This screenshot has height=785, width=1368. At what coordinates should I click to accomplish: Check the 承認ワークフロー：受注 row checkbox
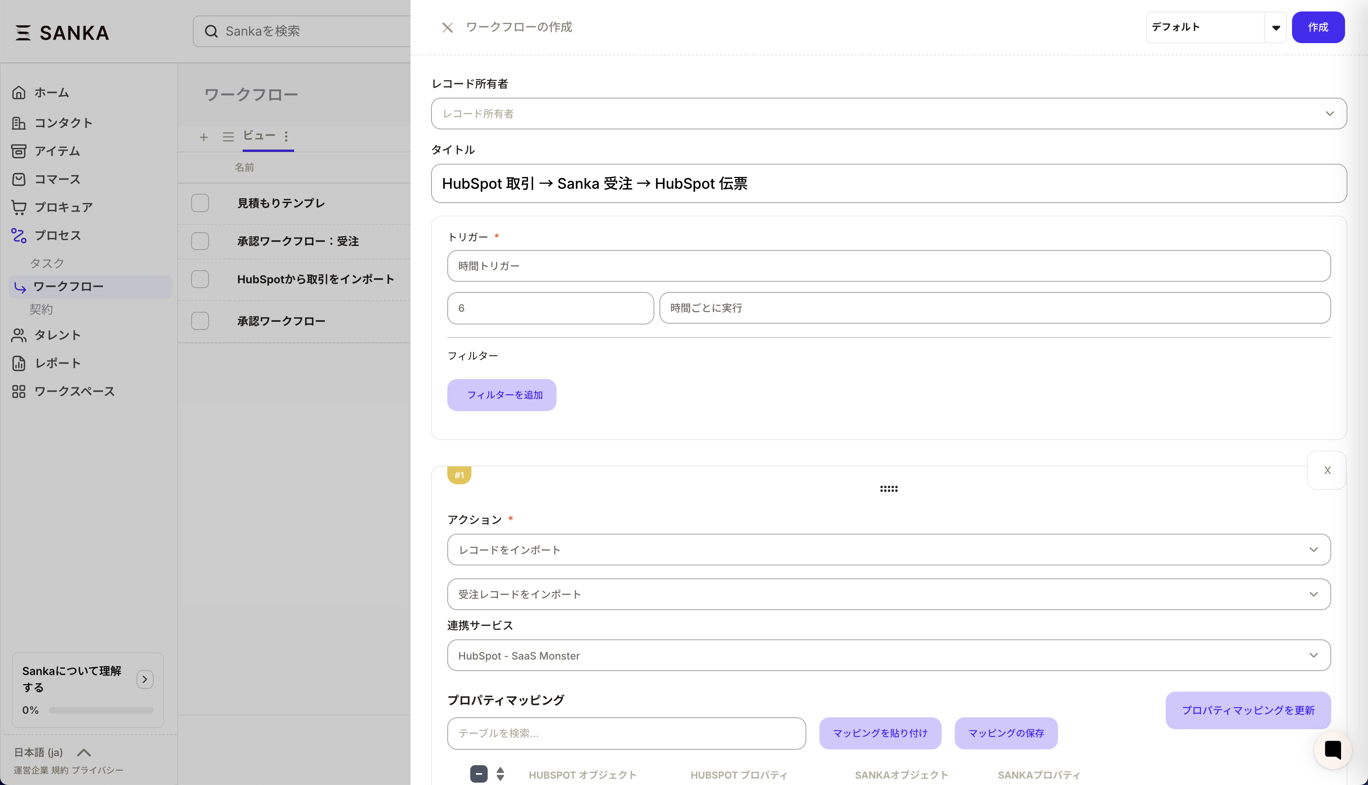pyautogui.click(x=200, y=241)
